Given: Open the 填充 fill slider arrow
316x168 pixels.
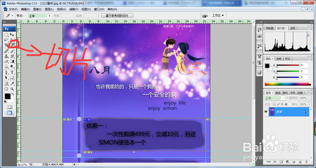Looking at the screenshot, I should [x=310, y=104].
